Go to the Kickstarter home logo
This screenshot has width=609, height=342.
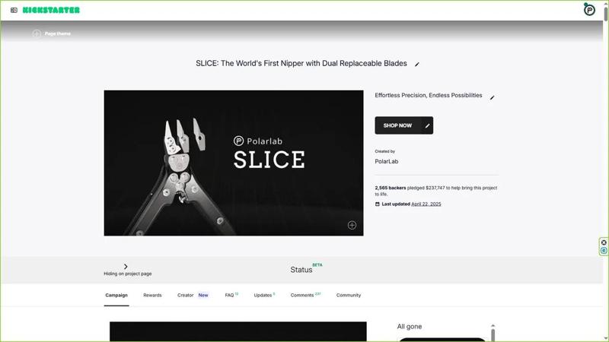point(51,10)
